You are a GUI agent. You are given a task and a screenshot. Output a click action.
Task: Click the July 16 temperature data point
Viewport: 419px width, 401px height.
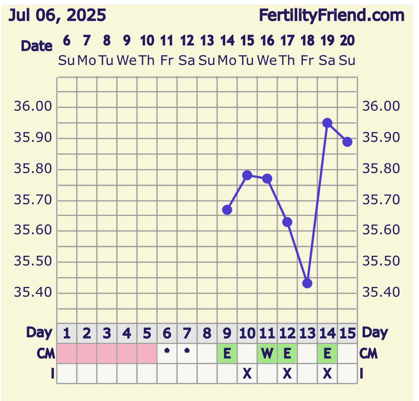[267, 179]
